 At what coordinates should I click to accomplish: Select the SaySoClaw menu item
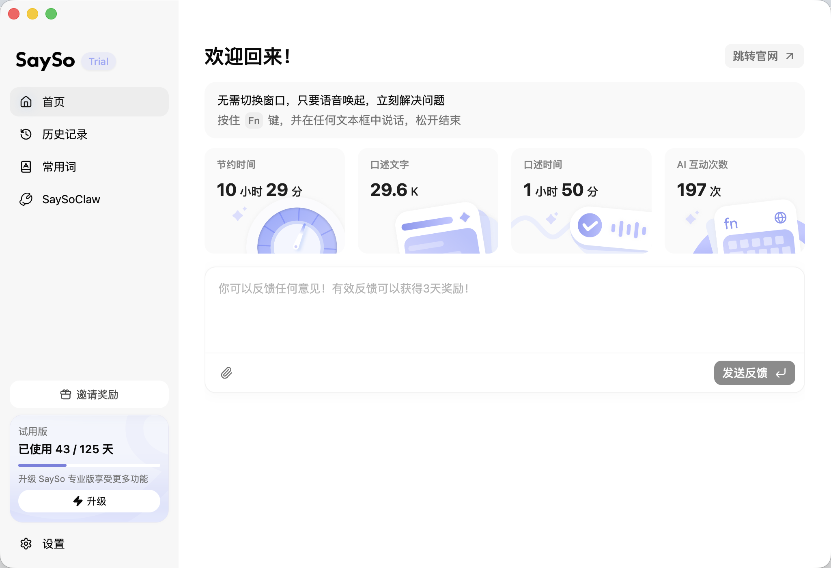pyautogui.click(x=71, y=199)
